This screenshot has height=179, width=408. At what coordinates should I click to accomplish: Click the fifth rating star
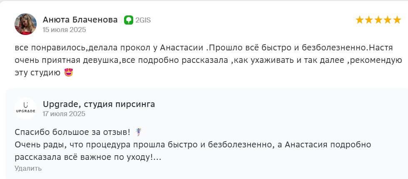pyautogui.click(x=398, y=20)
